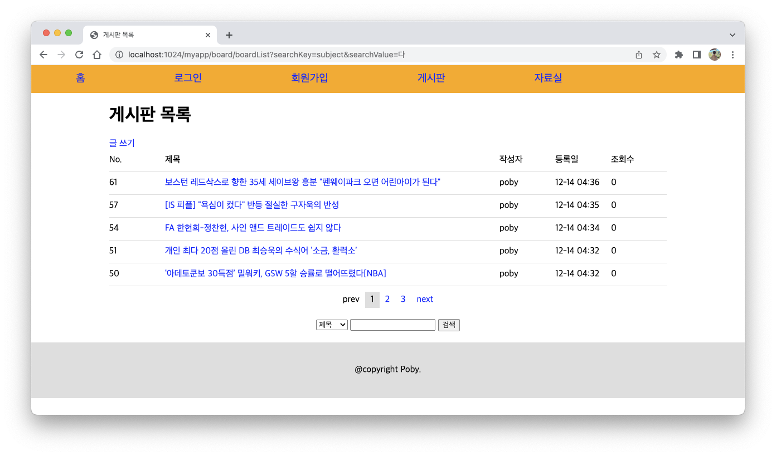Image resolution: width=776 pixels, height=456 pixels.
Task: Open the browser home page icon
Action: point(97,55)
